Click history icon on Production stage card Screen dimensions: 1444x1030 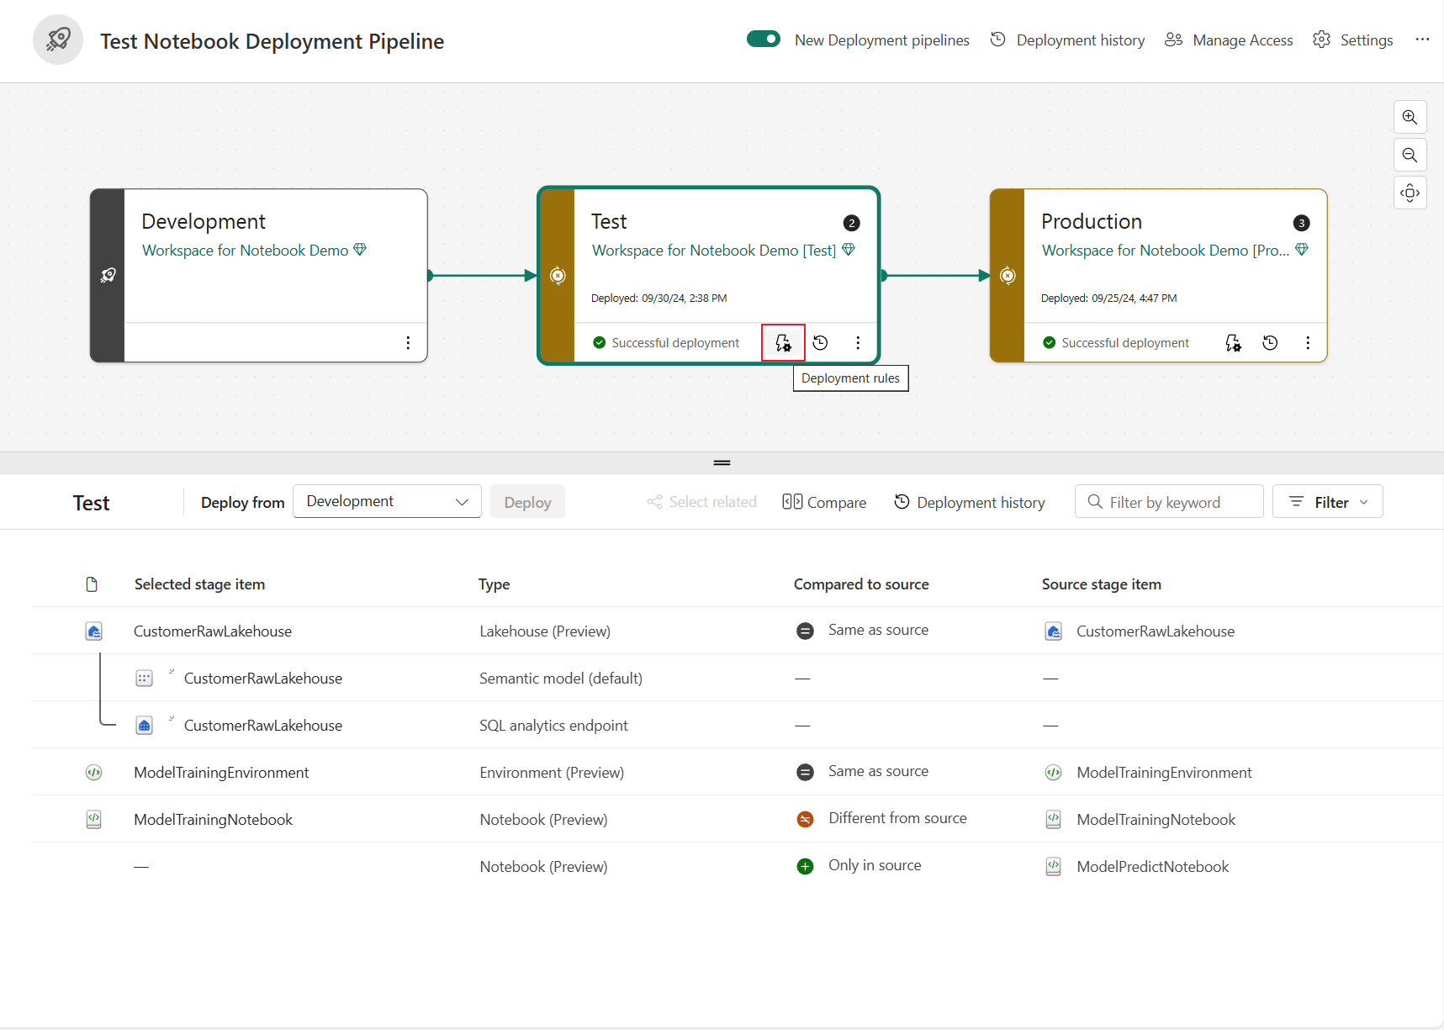(x=1270, y=343)
